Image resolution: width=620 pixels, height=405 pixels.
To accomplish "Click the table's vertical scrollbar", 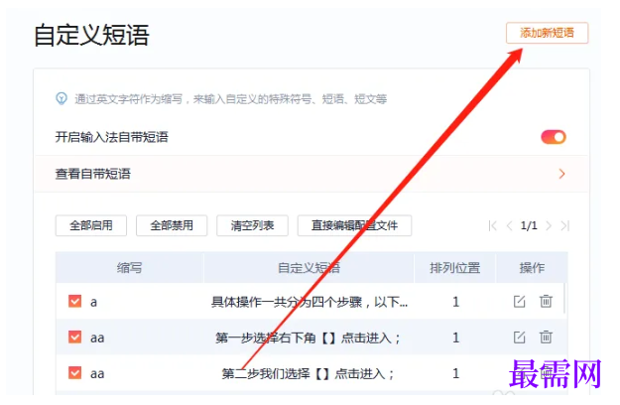I will click(565, 299).
